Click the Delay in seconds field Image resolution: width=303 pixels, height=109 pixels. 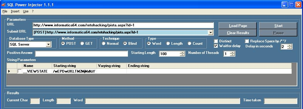[x=284, y=47]
